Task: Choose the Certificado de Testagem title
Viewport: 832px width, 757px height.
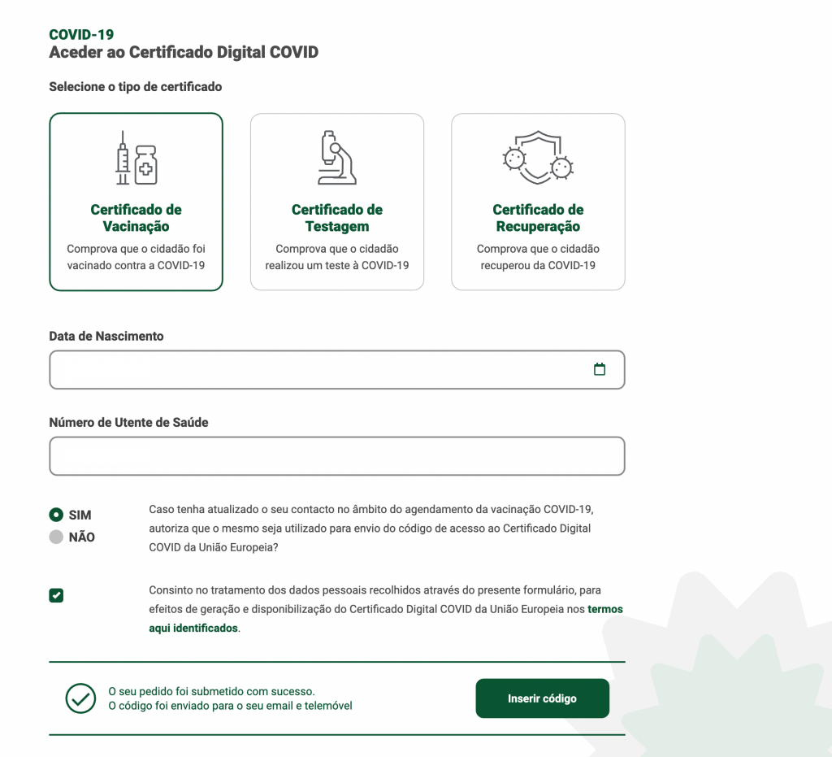Action: point(336,218)
